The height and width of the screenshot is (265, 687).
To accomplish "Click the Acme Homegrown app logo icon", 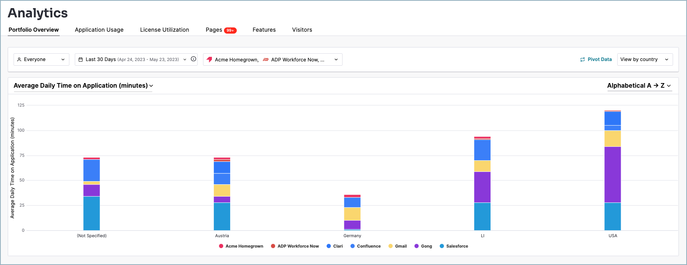I will pyautogui.click(x=209, y=59).
